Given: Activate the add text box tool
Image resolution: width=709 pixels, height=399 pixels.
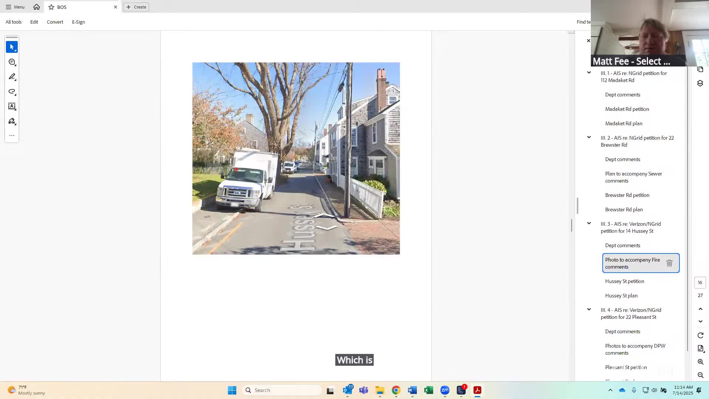Looking at the screenshot, I should click(x=12, y=106).
